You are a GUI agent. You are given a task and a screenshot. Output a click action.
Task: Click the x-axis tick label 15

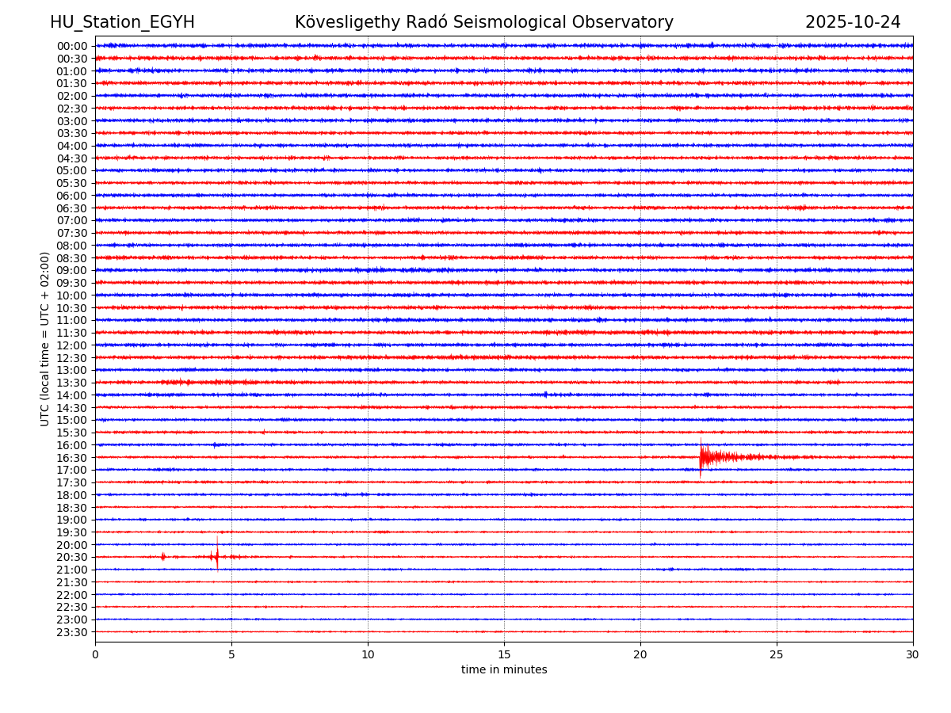[504, 654]
